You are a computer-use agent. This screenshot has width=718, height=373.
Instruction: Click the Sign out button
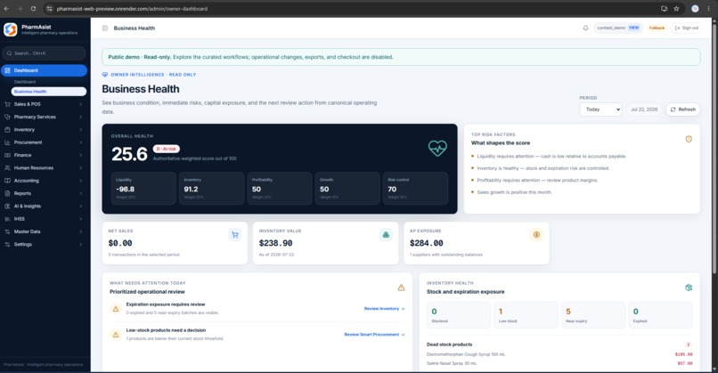tap(687, 28)
